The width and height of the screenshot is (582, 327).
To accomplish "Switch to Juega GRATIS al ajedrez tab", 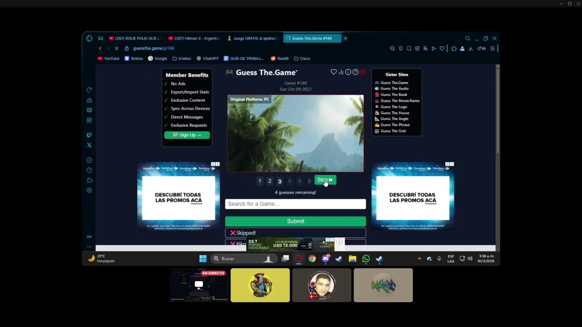I will click(253, 38).
